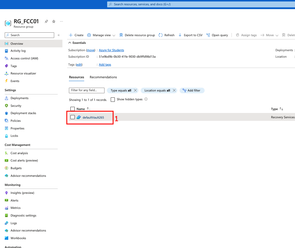The width and height of the screenshot is (295, 248).
Task: Click the Filter for any field input
Action: click(87, 90)
